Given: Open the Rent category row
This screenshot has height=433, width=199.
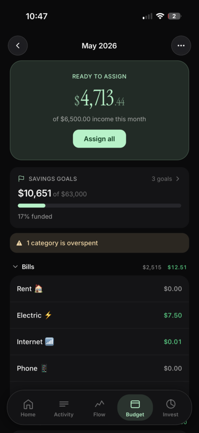Looking at the screenshot, I should 99,289.
